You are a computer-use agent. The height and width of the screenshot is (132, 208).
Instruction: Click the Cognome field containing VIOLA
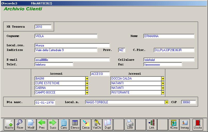pyautogui.click(x=66, y=36)
